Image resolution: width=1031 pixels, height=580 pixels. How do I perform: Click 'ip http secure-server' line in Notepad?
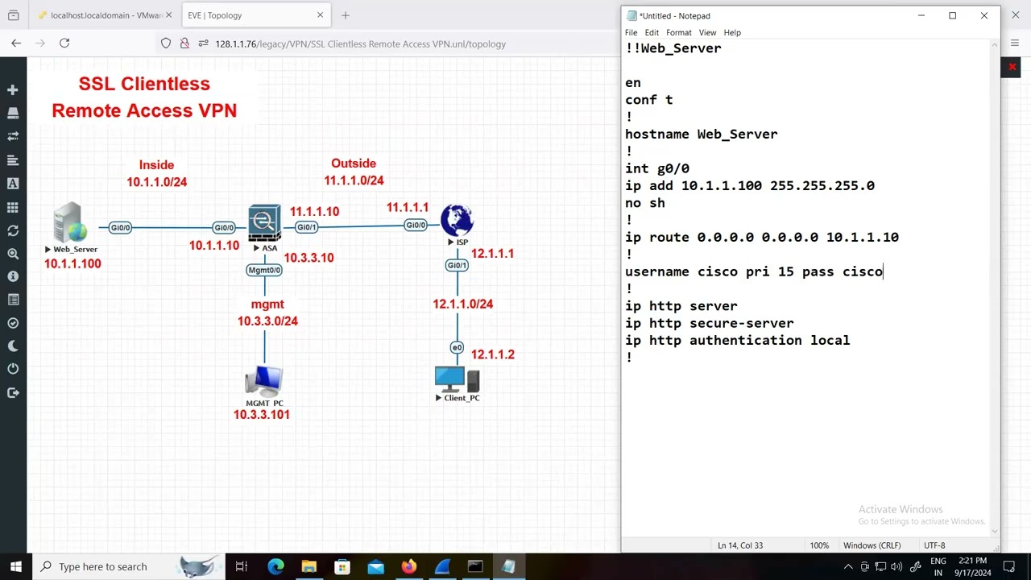[710, 323]
